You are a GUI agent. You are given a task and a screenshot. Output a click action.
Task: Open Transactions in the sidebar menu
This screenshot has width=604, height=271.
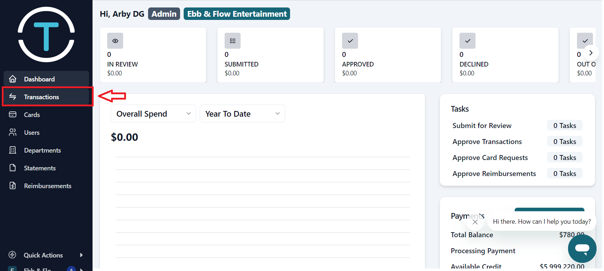[41, 97]
